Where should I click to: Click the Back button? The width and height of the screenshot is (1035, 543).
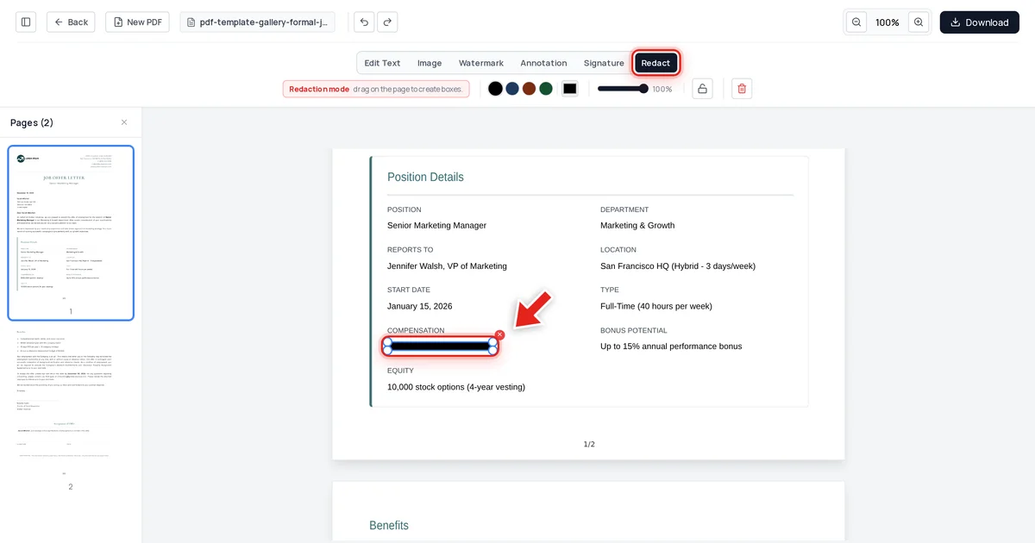71,22
